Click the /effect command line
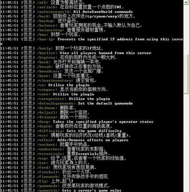Screen dimensions: 190x192 point(64,140)
